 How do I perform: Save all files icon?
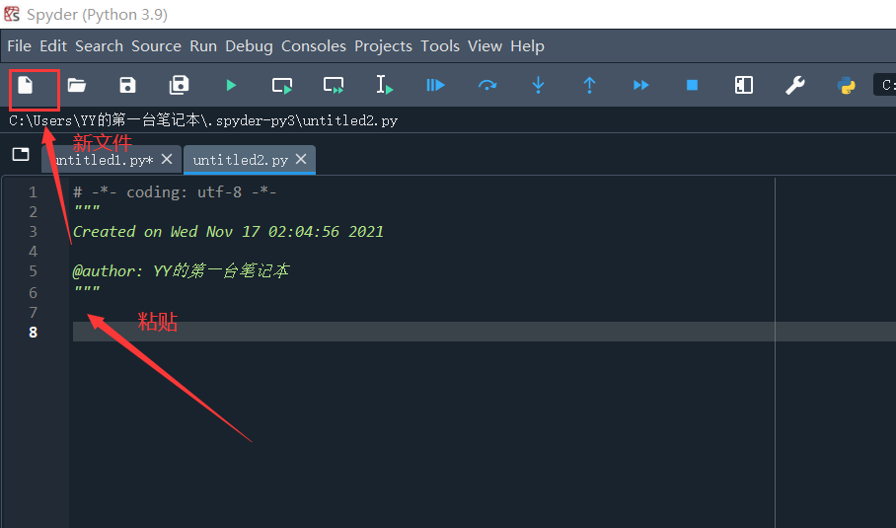pos(179,85)
